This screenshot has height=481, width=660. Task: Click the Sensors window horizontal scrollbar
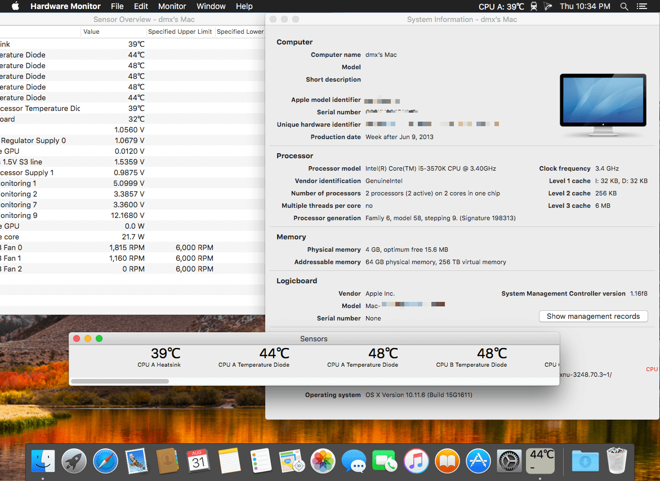click(121, 381)
